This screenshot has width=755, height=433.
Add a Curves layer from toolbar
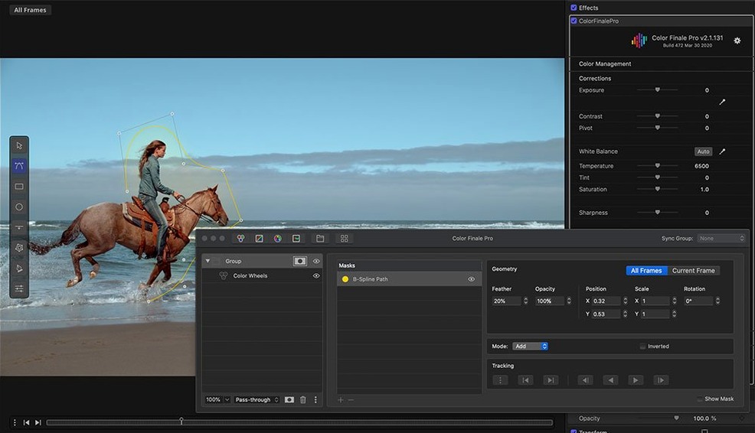pos(259,238)
